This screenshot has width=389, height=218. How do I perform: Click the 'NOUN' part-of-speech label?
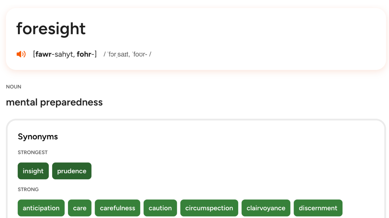click(14, 87)
